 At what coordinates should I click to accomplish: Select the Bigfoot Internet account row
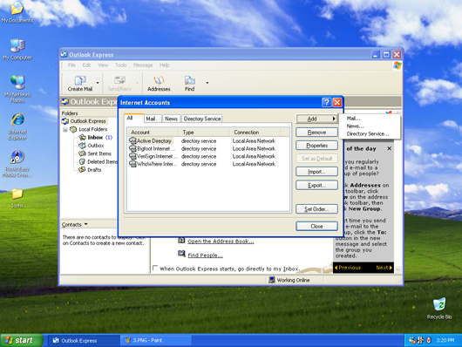(207, 148)
